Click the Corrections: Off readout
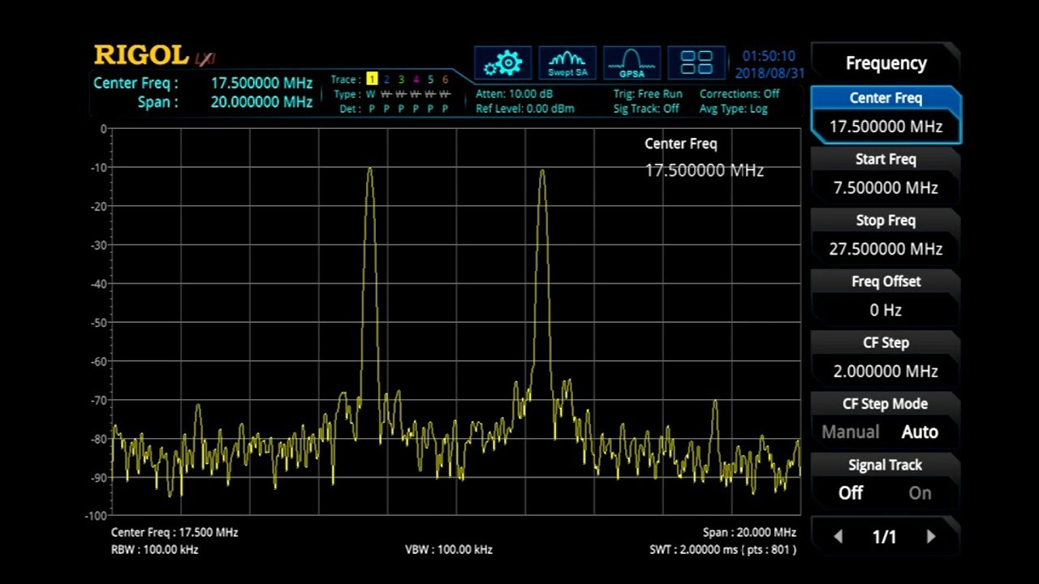Viewport: 1039px width, 584px height. click(x=739, y=94)
